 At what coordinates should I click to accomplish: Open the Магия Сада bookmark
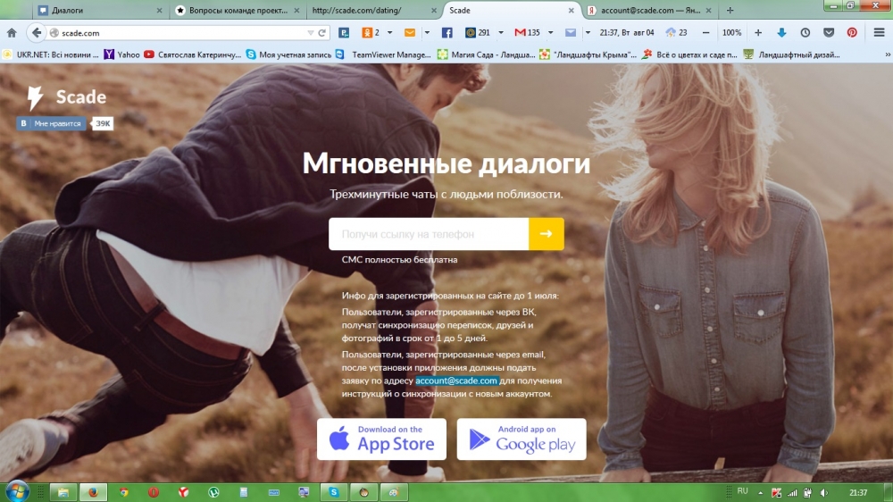click(x=487, y=54)
